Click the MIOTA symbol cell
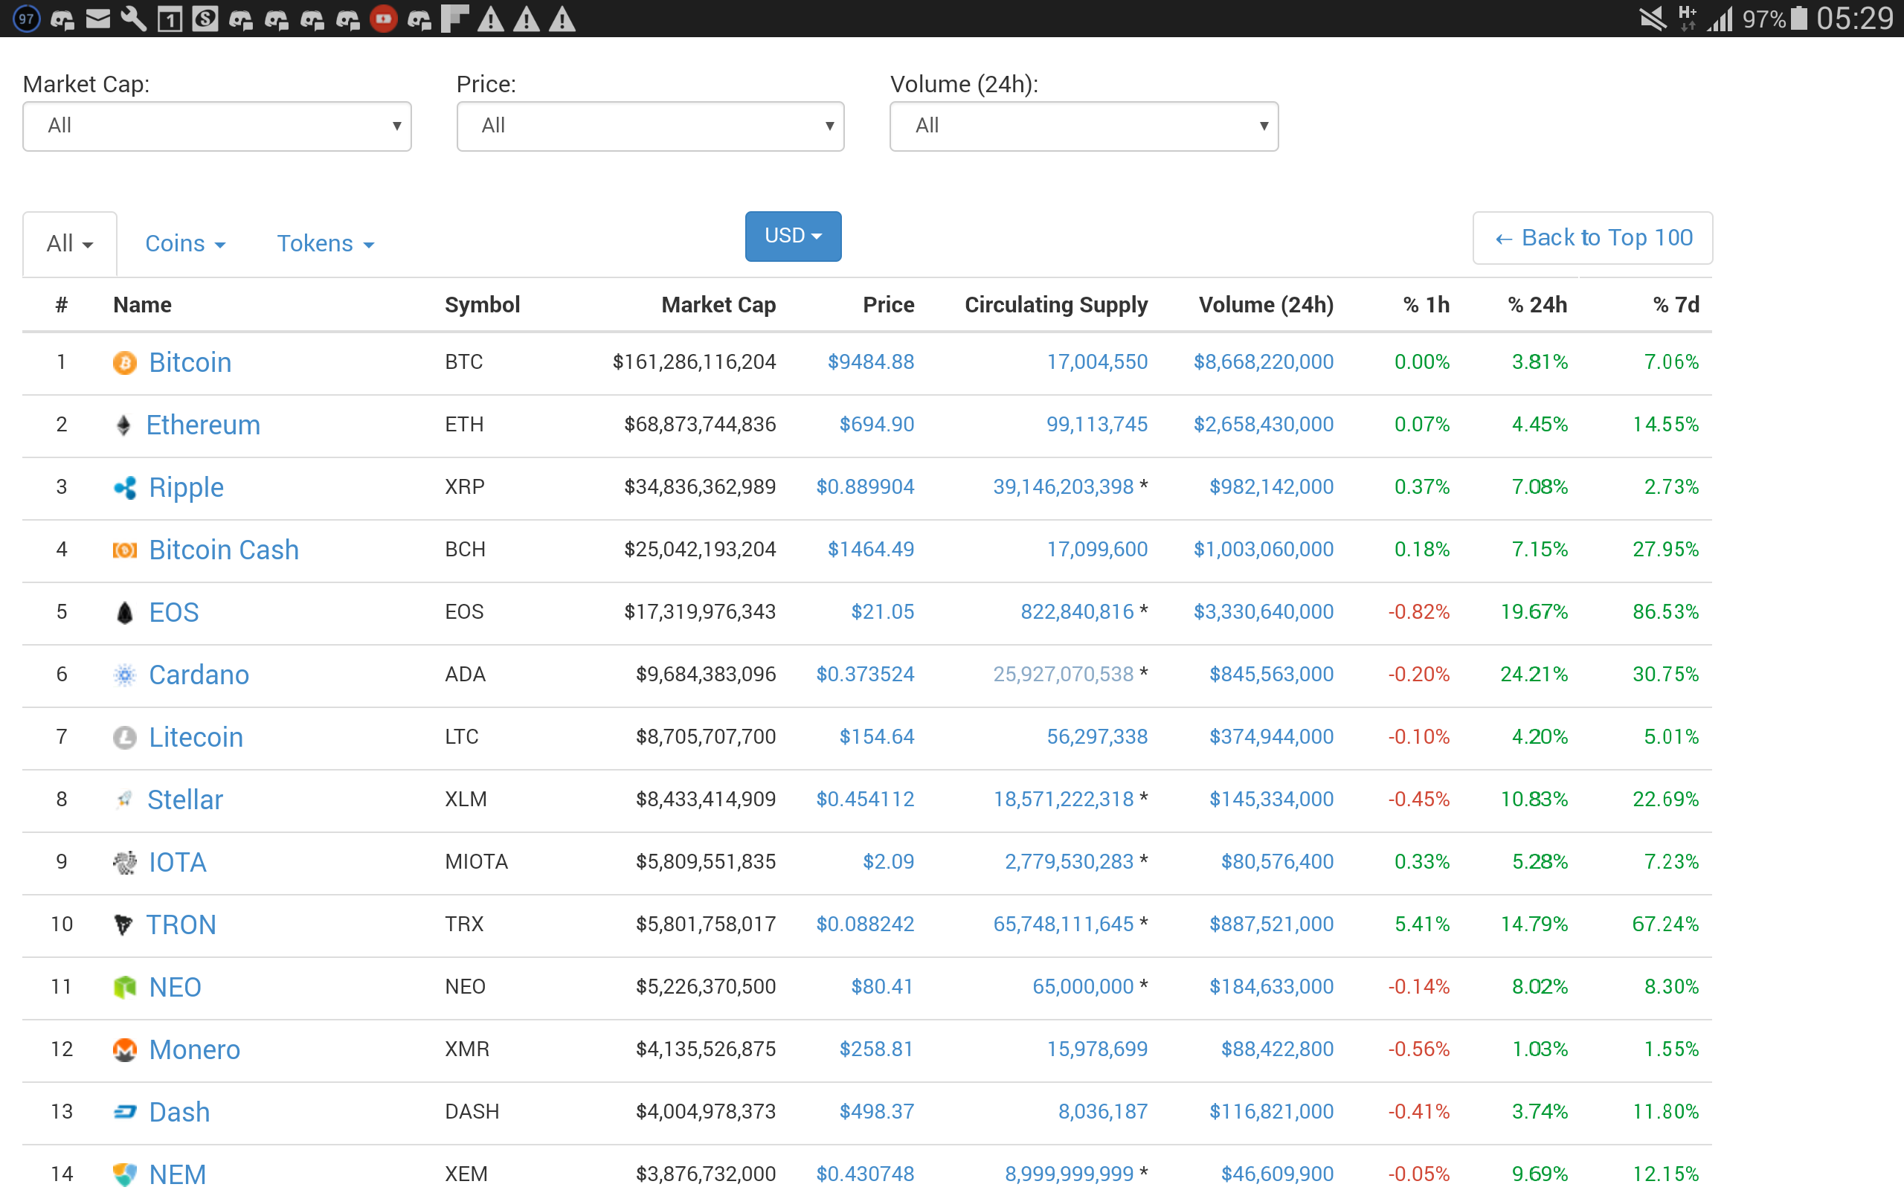 [x=476, y=862]
